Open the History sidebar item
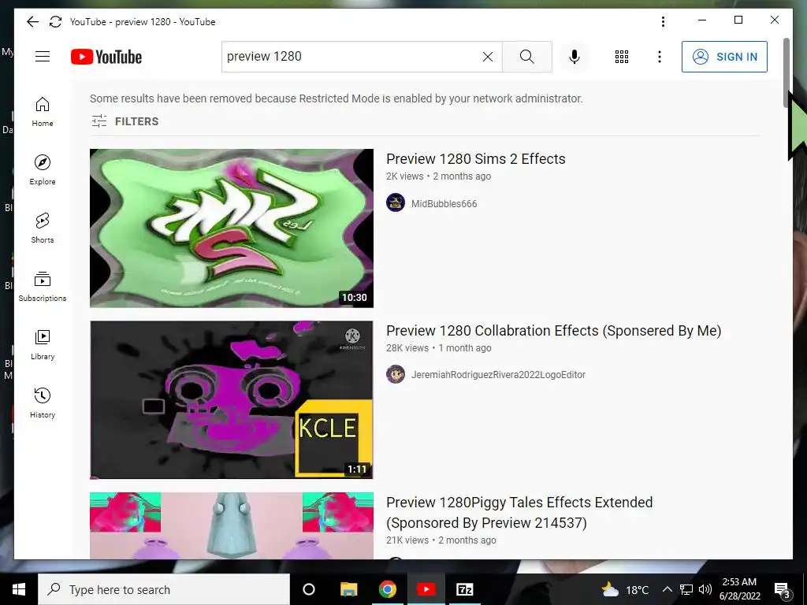This screenshot has width=807, height=605. 43,403
